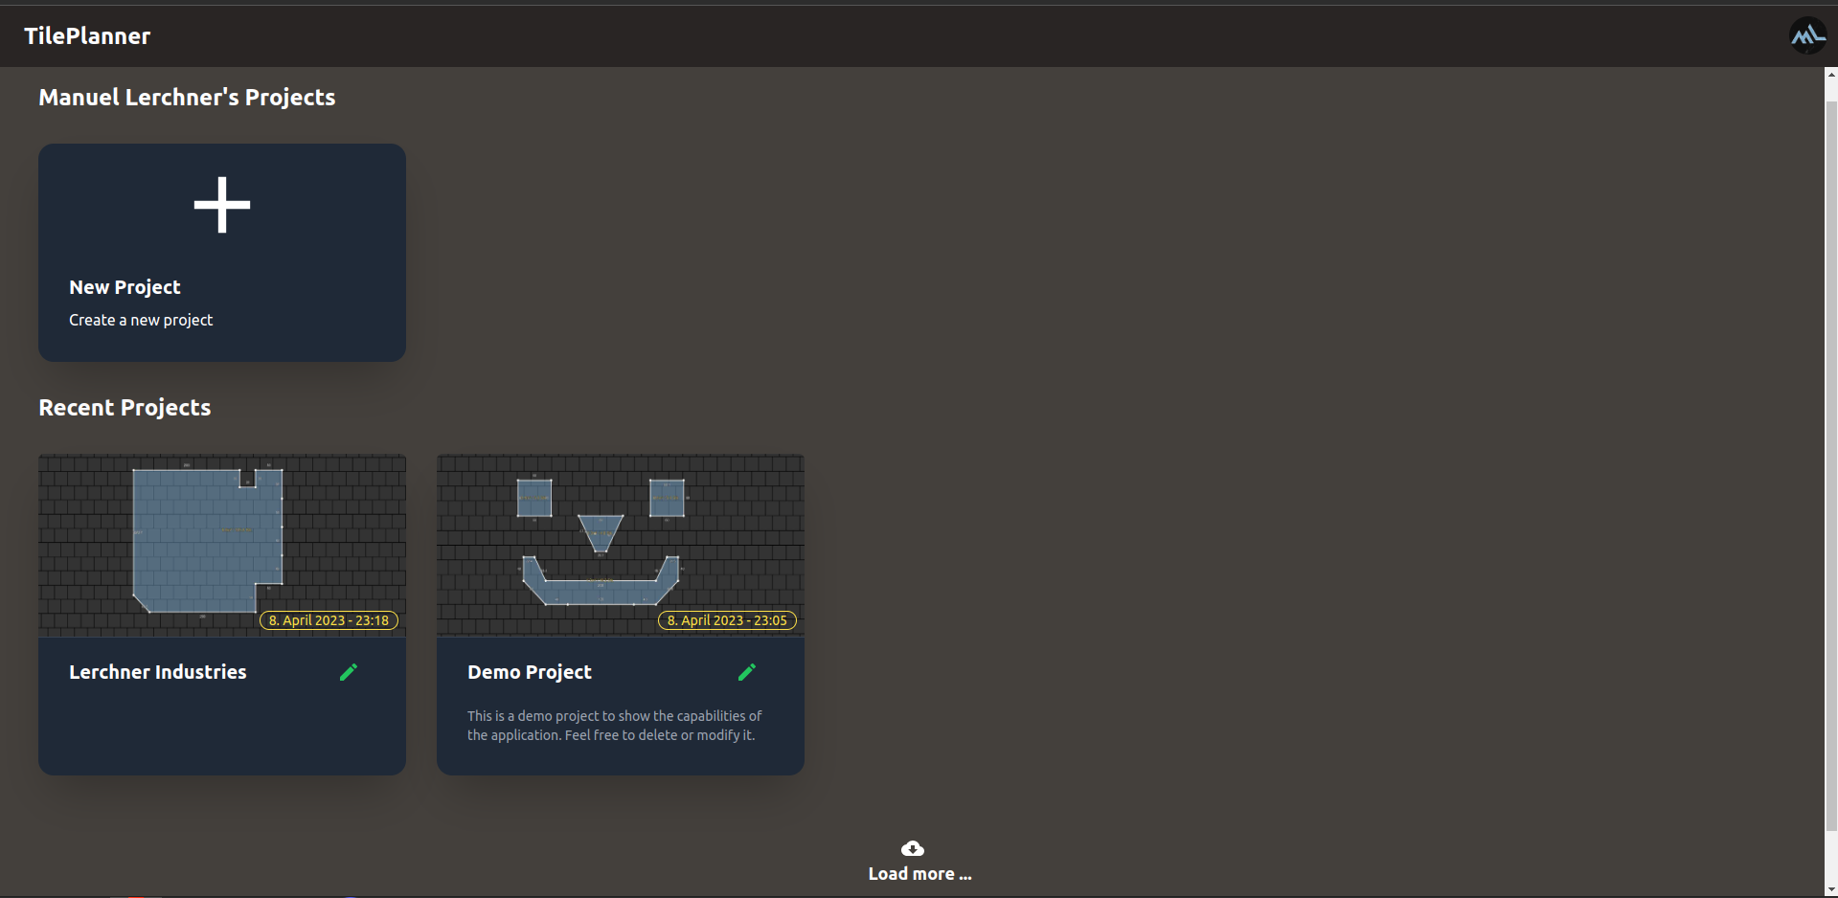Click the Lerchner Industries project title
This screenshot has height=898, width=1838.
[157, 671]
